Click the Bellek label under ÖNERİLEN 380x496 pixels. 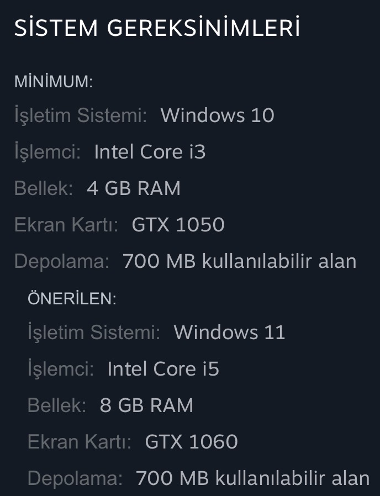(57, 405)
